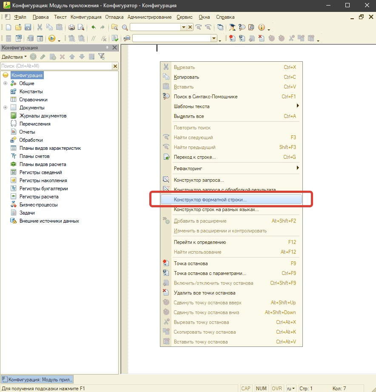Choose Конструктор форматной строки
This screenshot has width=376, height=392.
[x=231, y=200]
